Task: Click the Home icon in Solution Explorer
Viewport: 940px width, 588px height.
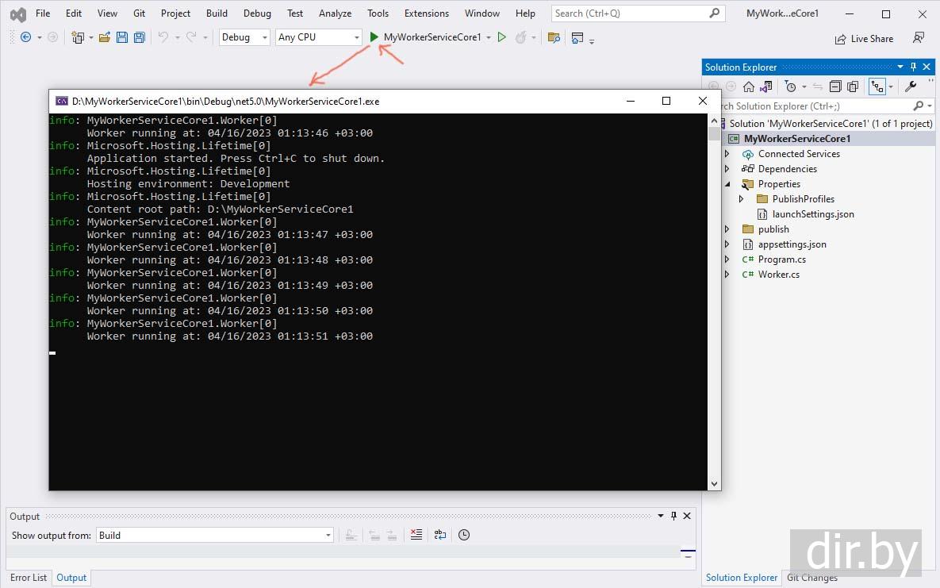Action: 748,86
